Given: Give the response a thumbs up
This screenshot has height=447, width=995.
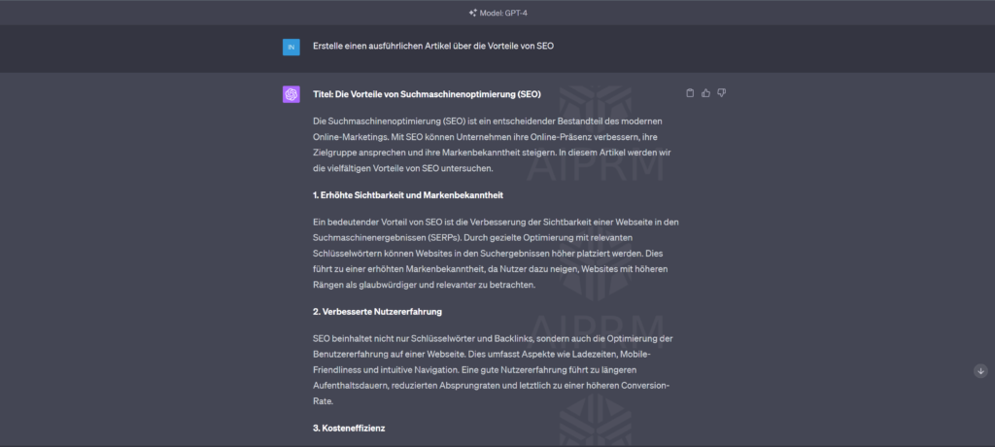Looking at the screenshot, I should coord(705,93).
